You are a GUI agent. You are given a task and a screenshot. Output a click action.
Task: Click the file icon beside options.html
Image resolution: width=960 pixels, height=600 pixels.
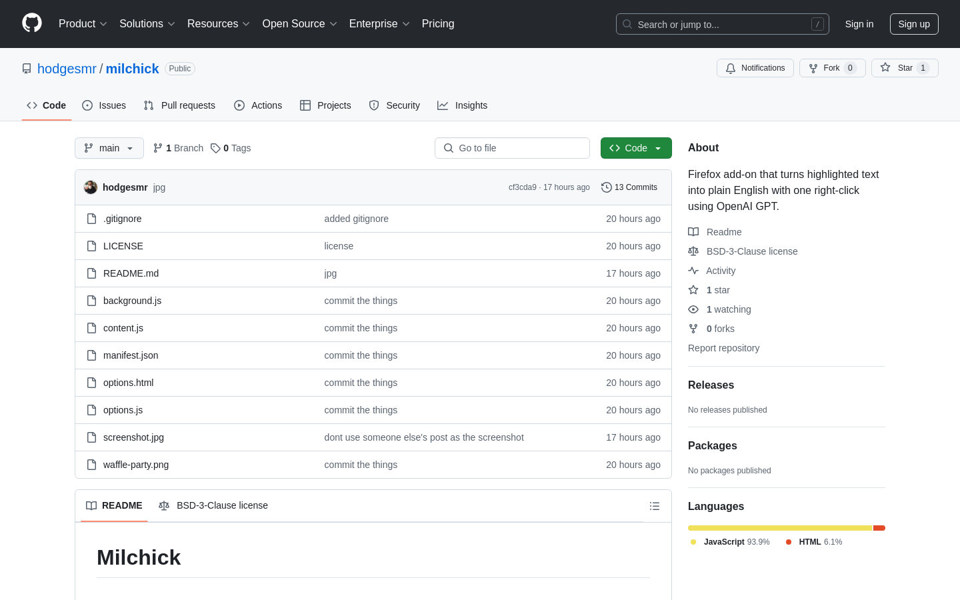(x=92, y=383)
